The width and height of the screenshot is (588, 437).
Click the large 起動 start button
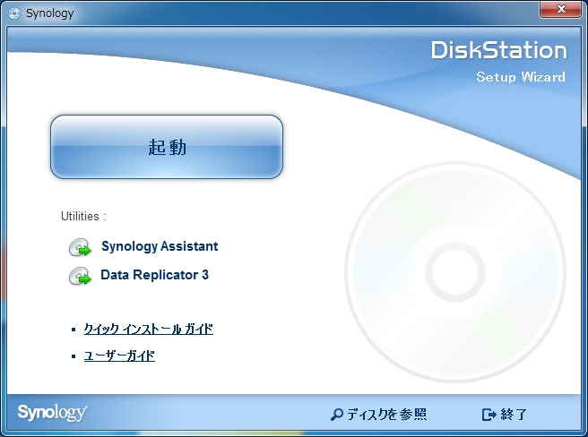[x=167, y=147]
